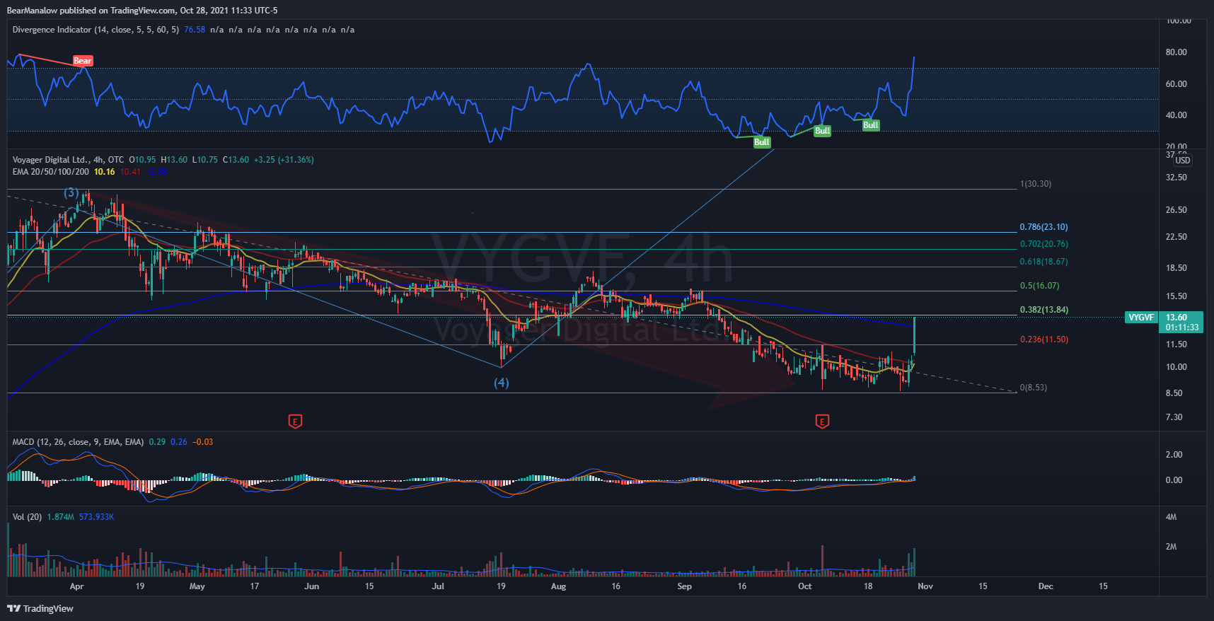Click the 01:11:33 bar countdown timer
Screen dimensions: 1214x621
(x=1182, y=327)
